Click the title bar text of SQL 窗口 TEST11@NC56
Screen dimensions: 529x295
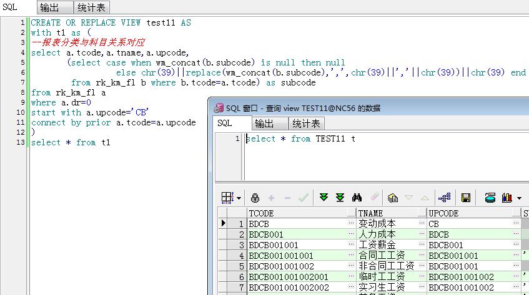[x=303, y=108]
